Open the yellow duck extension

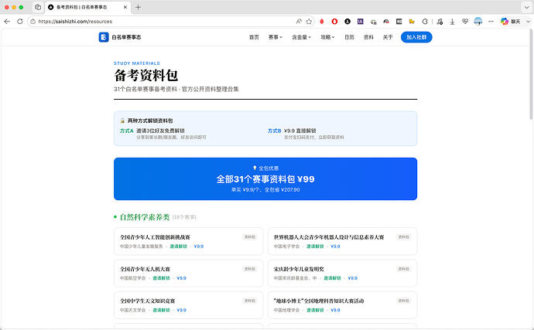412,22
